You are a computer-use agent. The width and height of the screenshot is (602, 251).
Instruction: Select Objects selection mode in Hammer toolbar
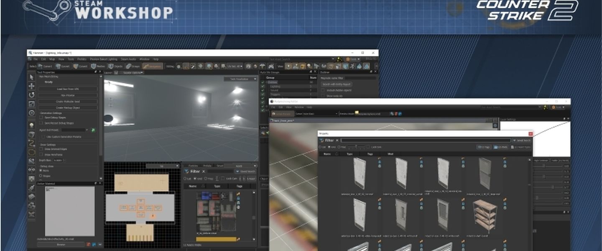click(115, 66)
